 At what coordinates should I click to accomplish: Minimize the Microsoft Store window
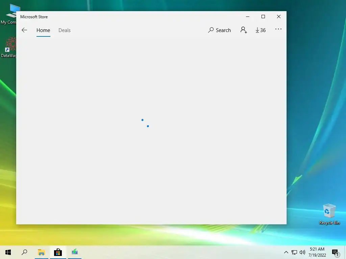click(x=248, y=17)
